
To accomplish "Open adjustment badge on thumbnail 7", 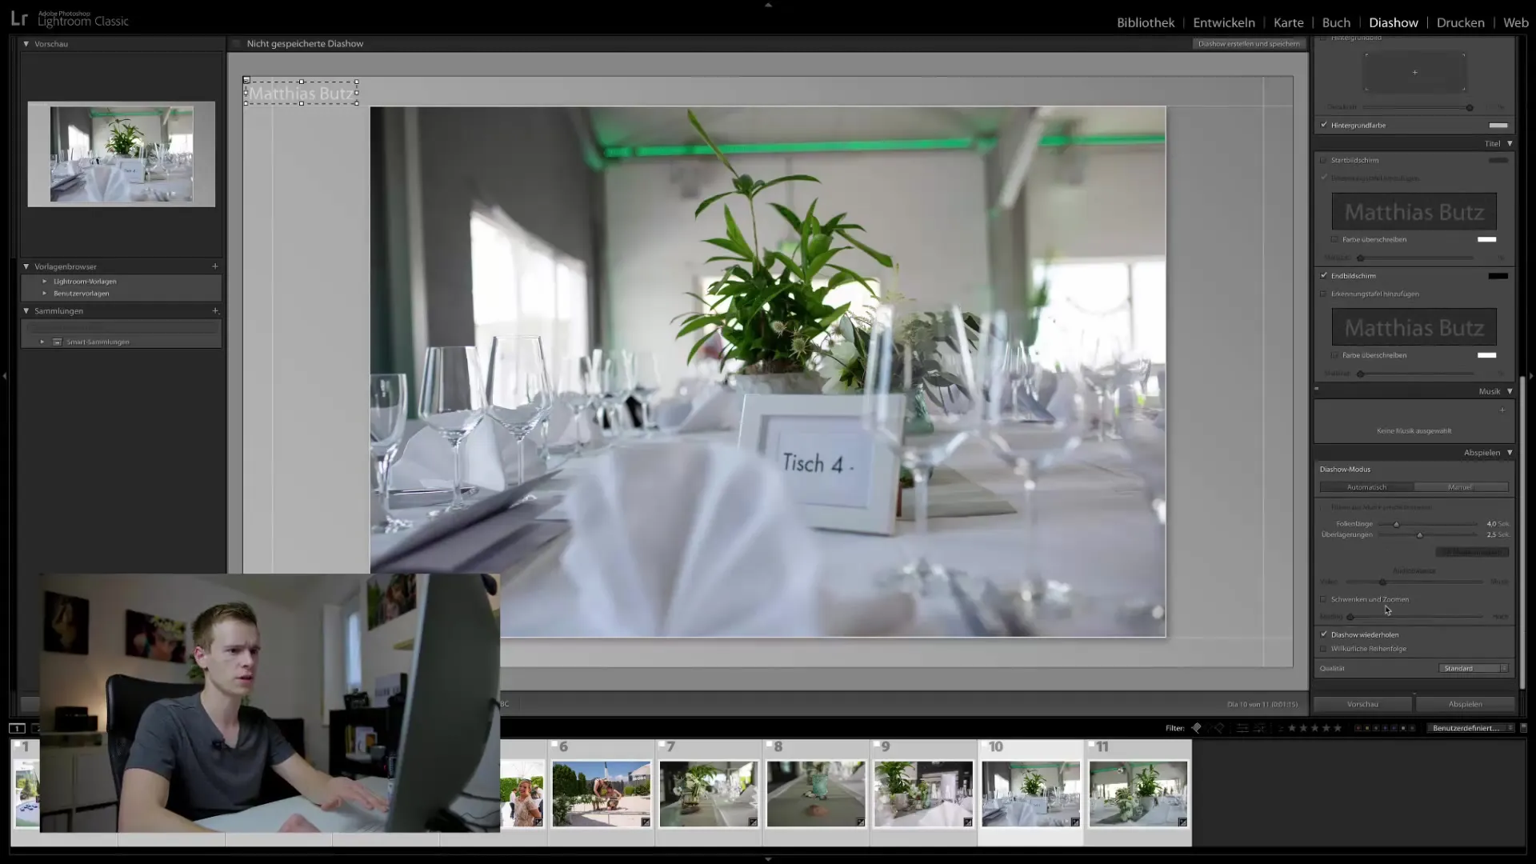I will (x=753, y=822).
